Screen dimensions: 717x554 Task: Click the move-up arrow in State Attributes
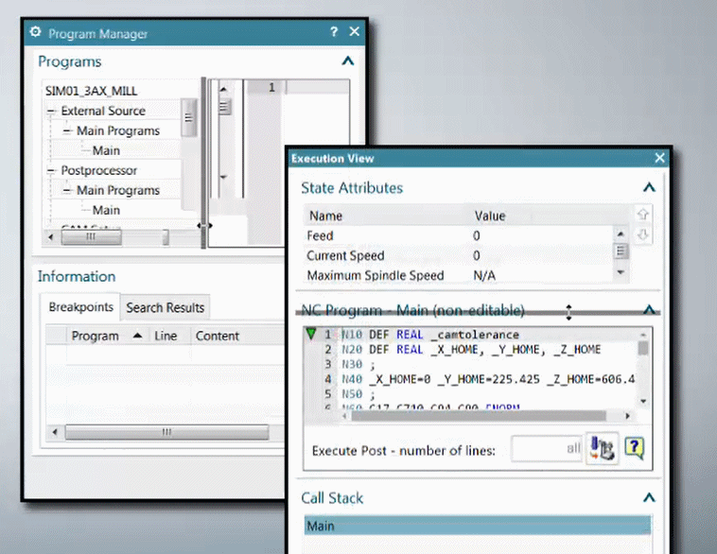pos(643,215)
